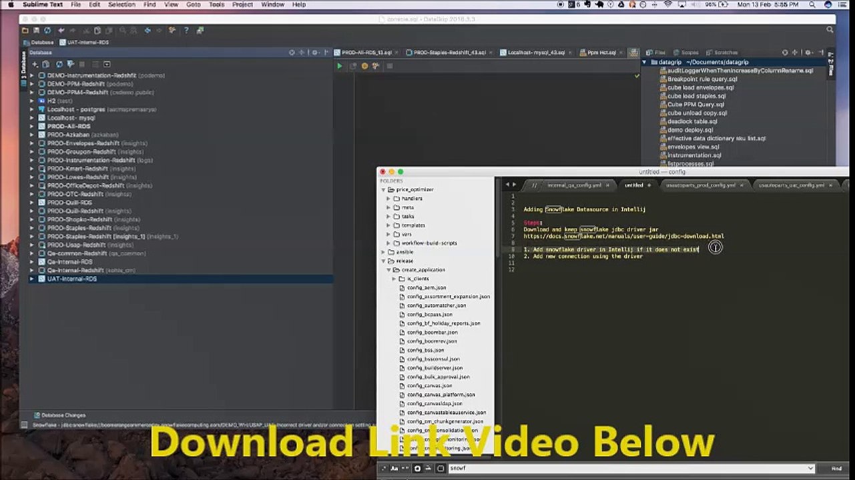Expand the PROD-All-RDS data source node

pos(31,126)
